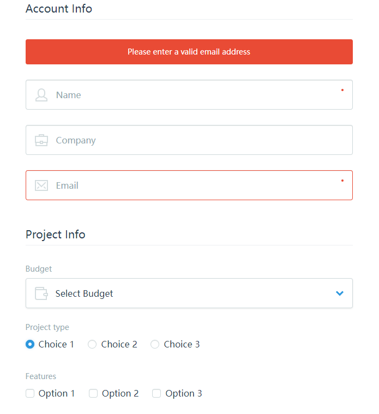
Task: Select the Choice 2 radio button
Action: 92,344
